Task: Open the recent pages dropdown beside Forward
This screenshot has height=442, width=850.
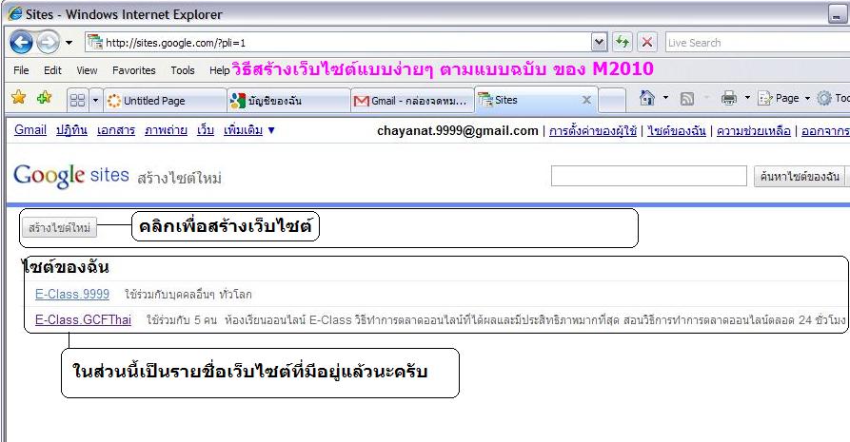Action: (69, 42)
